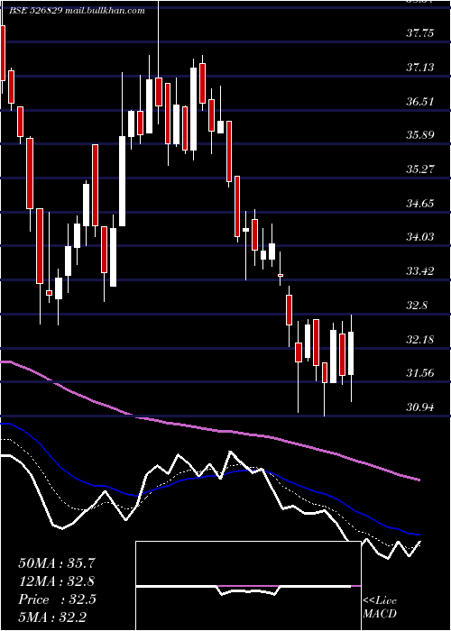Click the tall white candle whose base sits on 34.65

pyautogui.click(x=122, y=181)
